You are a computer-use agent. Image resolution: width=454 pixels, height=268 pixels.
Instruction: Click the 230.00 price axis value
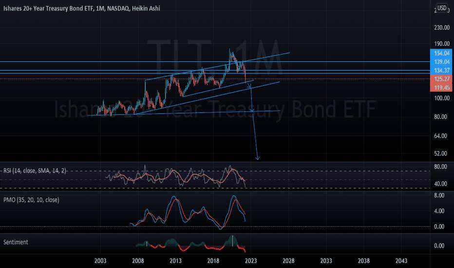click(x=442, y=28)
